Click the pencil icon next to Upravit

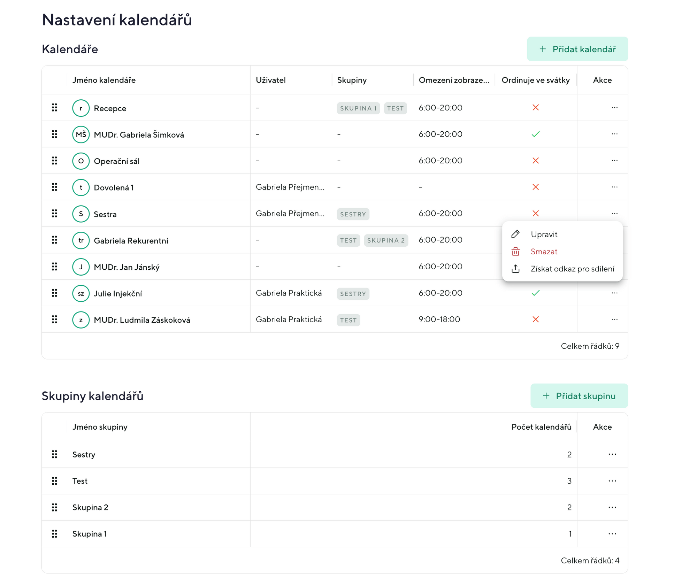515,234
